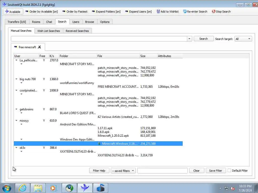The height and width of the screenshot is (193, 258).
Task: Click the highlighted Minecraft.Windows_1.16 file
Action: [x=98, y=143]
